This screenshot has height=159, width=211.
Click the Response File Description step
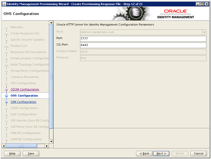tap(29, 52)
